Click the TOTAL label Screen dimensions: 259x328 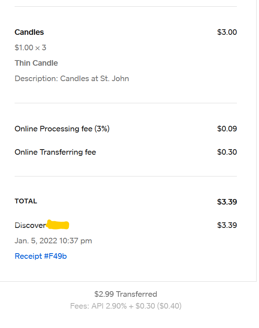coord(26,201)
